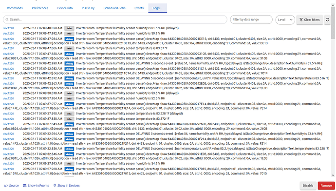
Task: Click the scrollbar down arrow
Action: pyautogui.click(x=333, y=175)
